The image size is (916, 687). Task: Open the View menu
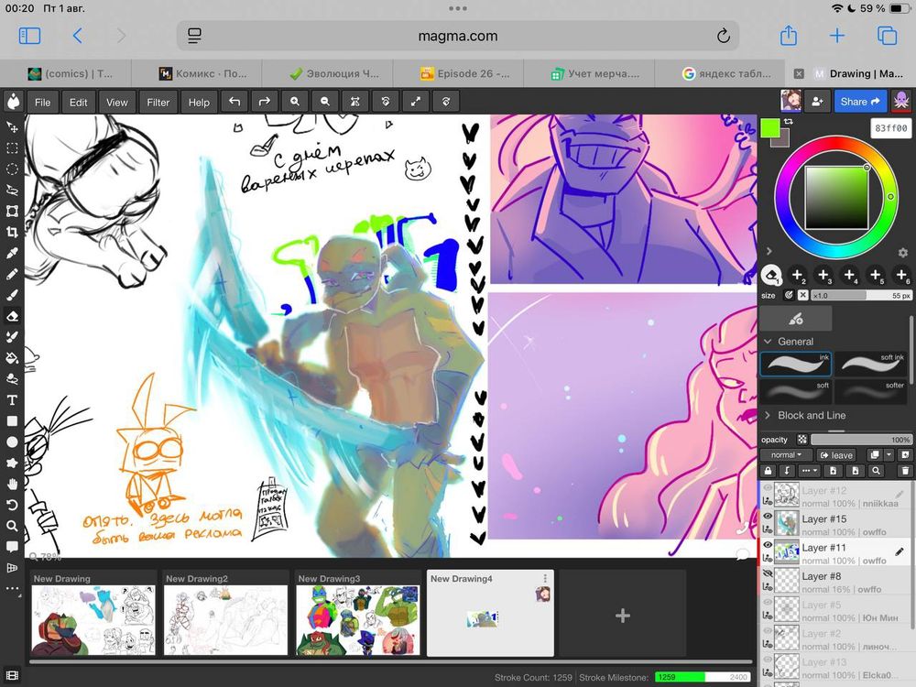[x=117, y=103]
